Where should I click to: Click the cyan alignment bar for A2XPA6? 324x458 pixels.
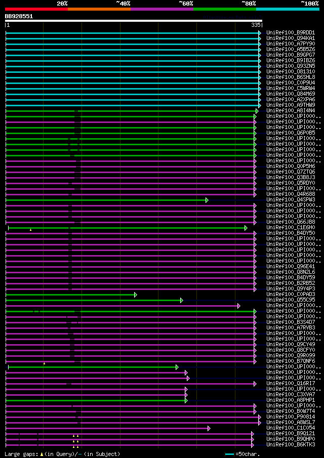point(132,100)
